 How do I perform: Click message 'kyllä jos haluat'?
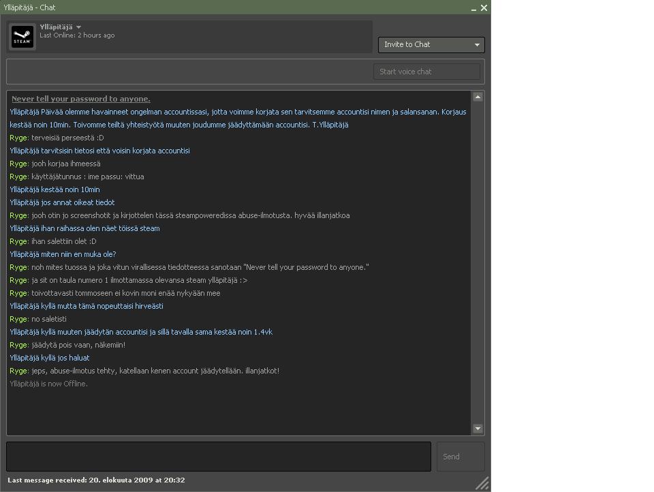65,358
